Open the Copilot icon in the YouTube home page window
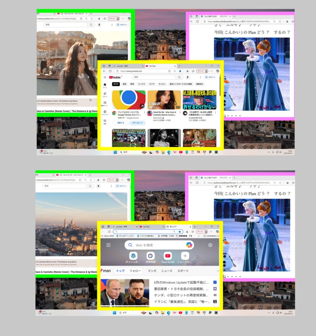The image size is (316, 336). pos(218,71)
